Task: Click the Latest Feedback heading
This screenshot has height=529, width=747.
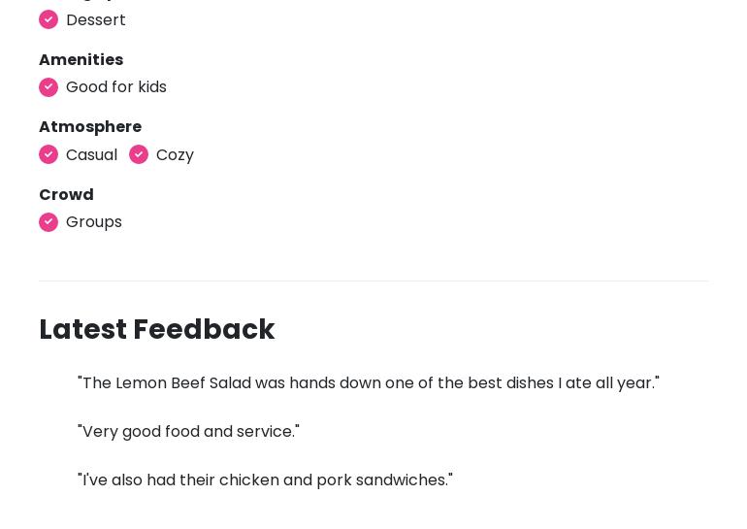Action: (157, 330)
